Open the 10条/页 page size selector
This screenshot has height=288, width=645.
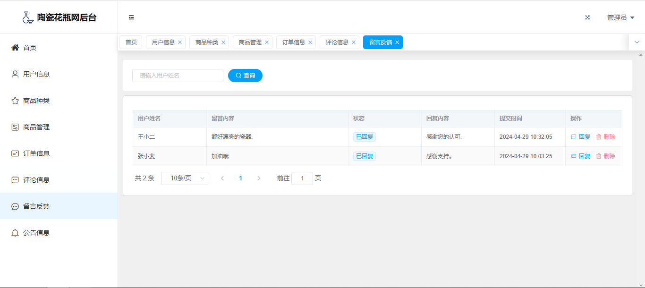tap(184, 178)
